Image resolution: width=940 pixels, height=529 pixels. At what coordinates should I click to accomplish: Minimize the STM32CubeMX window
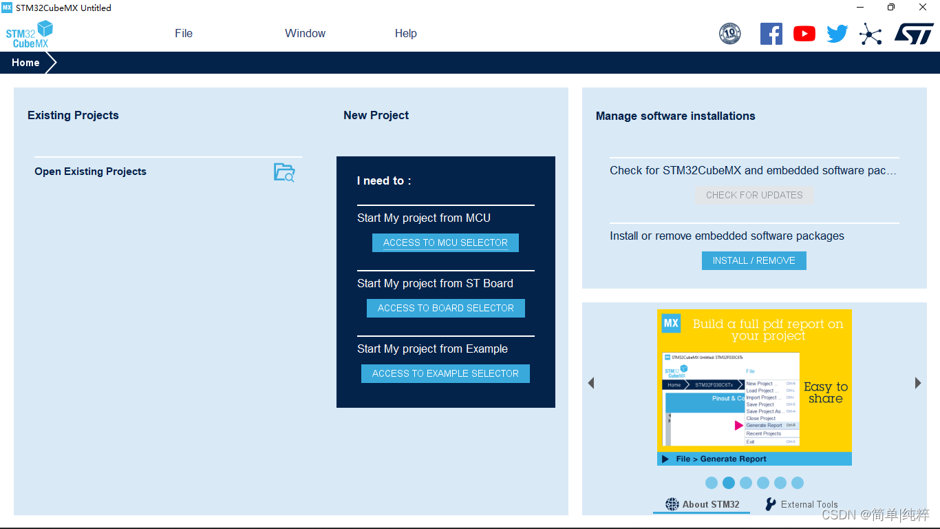[859, 8]
